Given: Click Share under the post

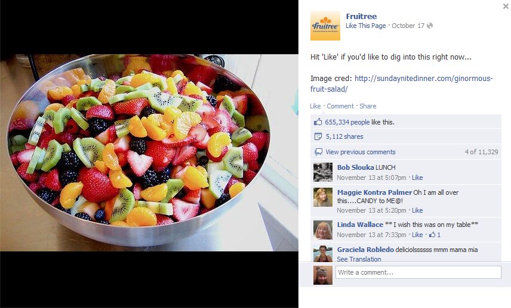Looking at the screenshot, I should 368,106.
